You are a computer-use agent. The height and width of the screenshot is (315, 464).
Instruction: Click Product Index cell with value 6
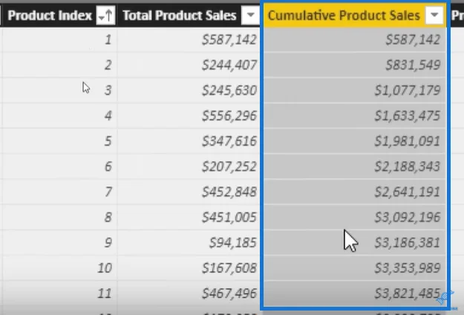tap(59, 166)
